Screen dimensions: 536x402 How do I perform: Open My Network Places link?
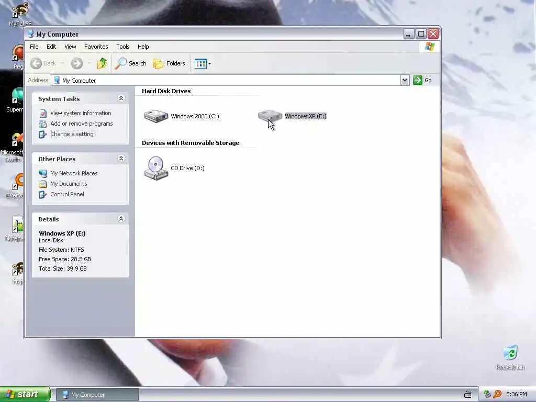(x=74, y=173)
